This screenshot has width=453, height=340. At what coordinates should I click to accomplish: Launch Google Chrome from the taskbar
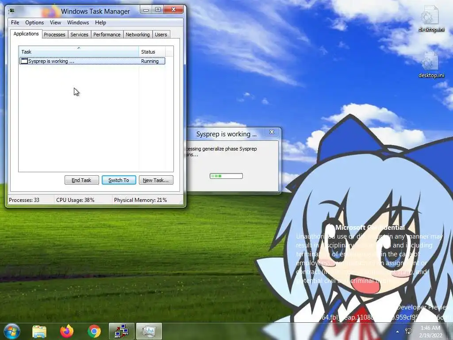[x=94, y=331]
